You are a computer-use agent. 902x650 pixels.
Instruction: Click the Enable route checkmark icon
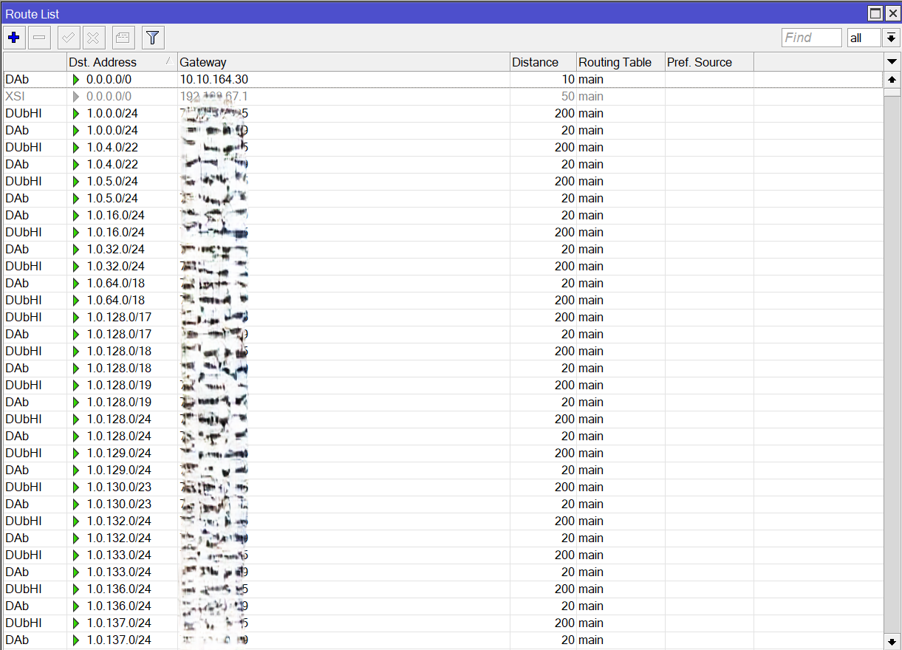click(x=68, y=37)
